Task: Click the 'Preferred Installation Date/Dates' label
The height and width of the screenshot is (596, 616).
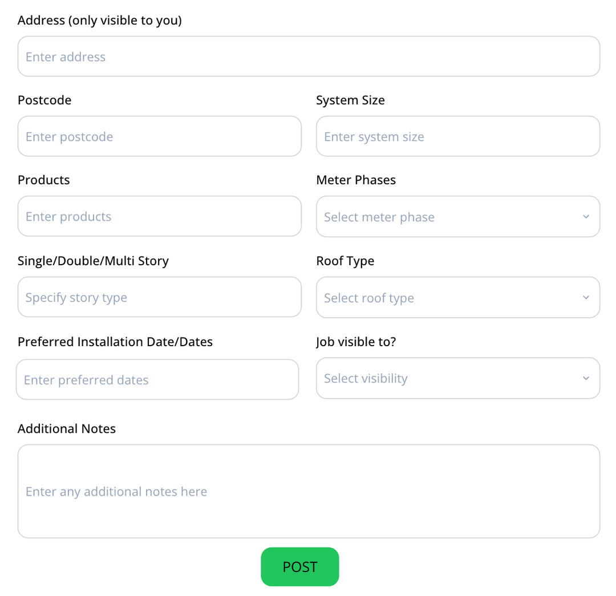Action: tap(115, 342)
